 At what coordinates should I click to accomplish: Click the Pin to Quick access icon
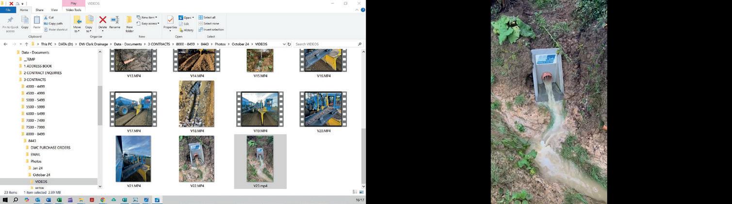[x=10, y=24]
